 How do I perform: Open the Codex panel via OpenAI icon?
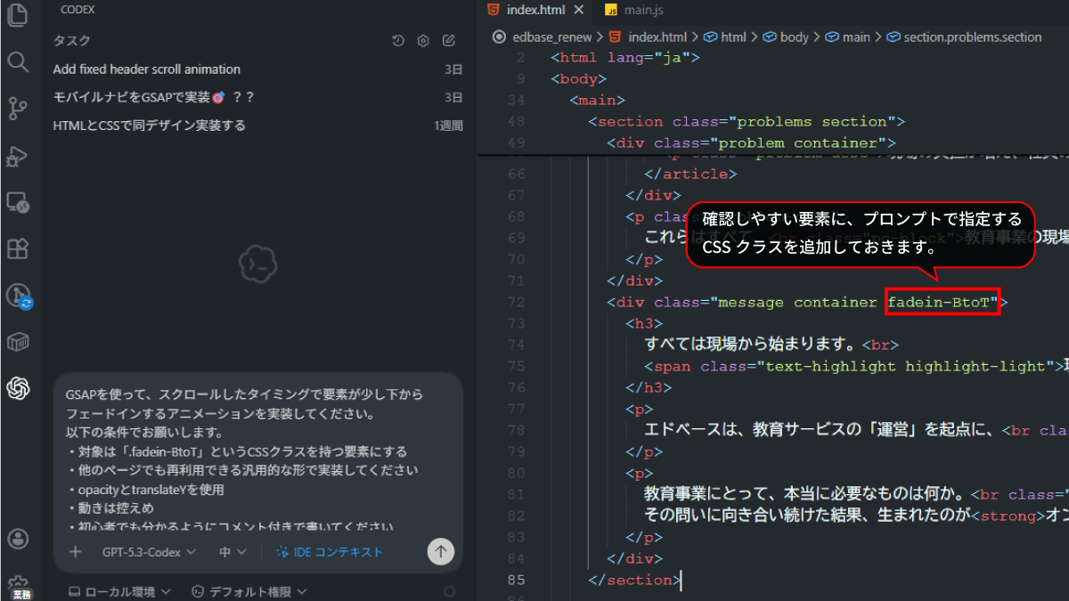coord(18,387)
